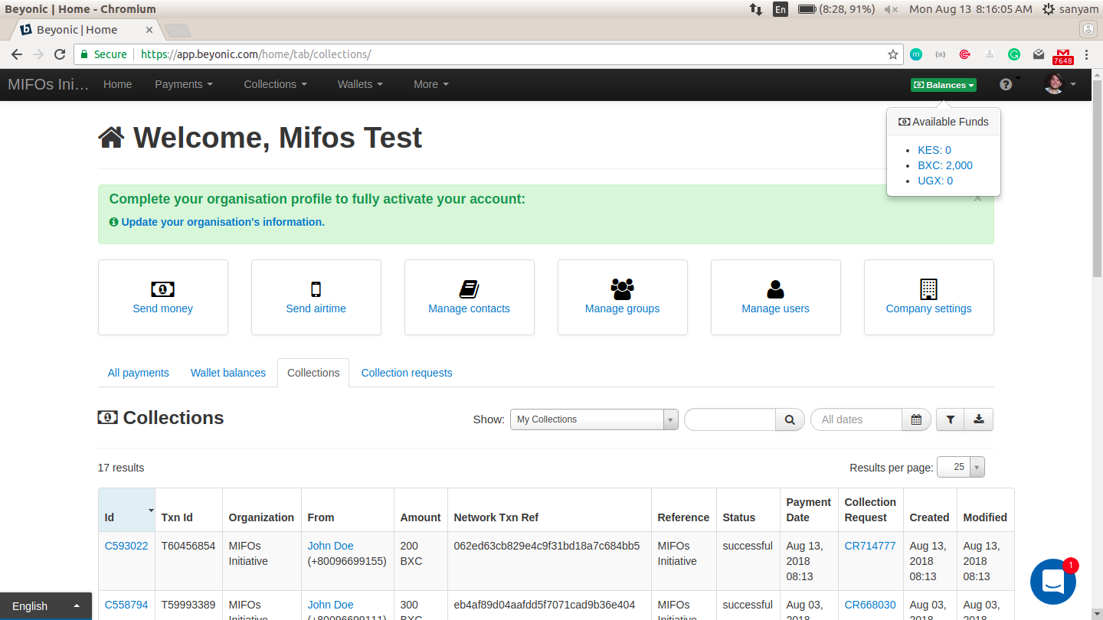Click the Grammarly extension icon

(1013, 54)
